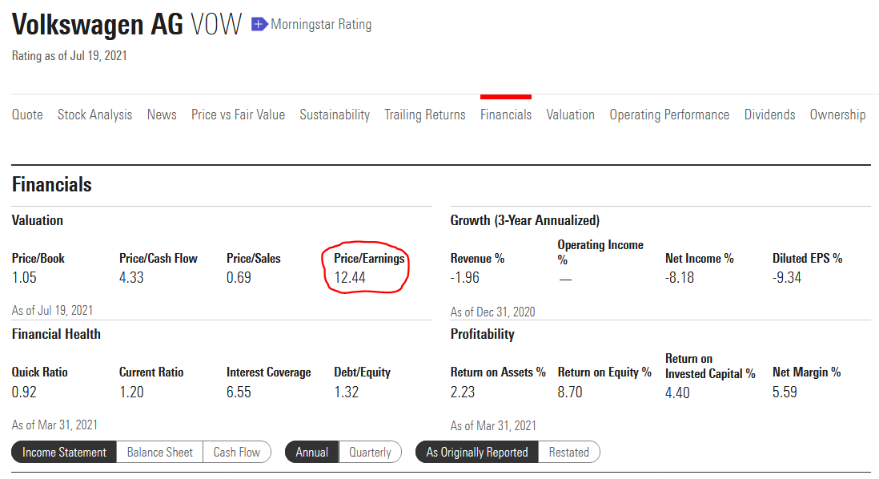879x479 pixels.
Task: Select the Annual period option
Action: [311, 452]
